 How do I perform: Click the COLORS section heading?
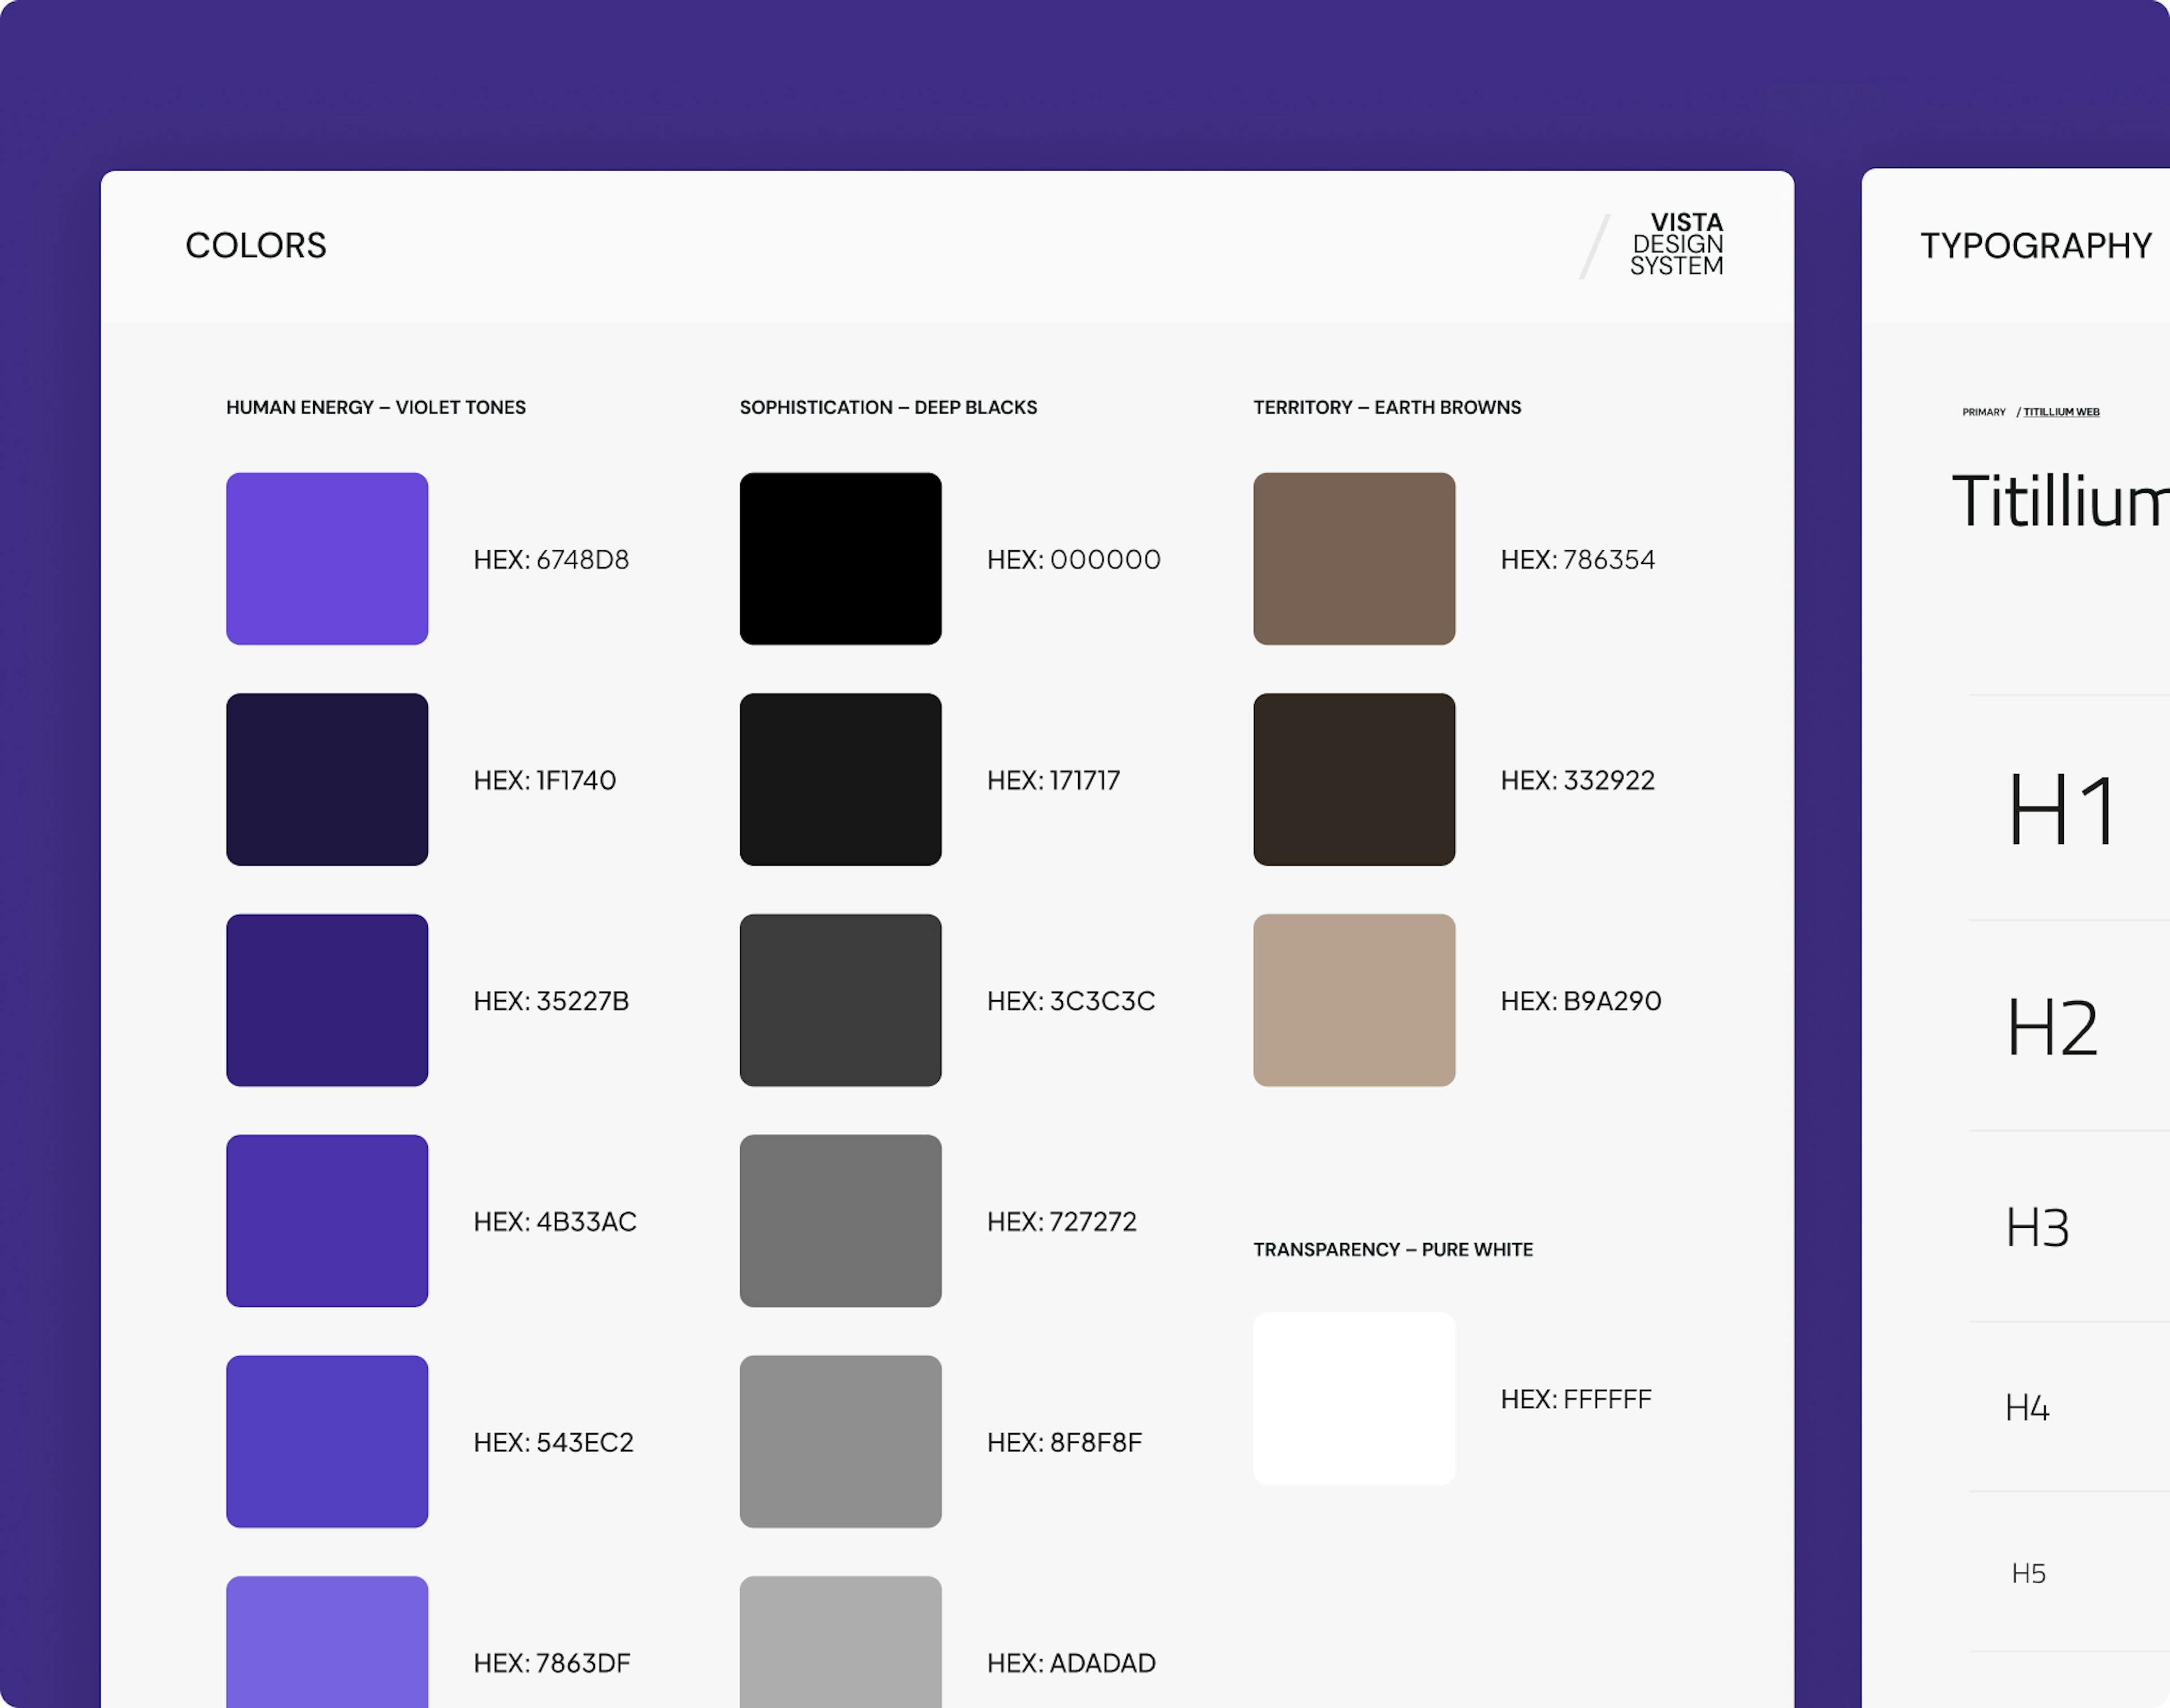[x=256, y=246]
